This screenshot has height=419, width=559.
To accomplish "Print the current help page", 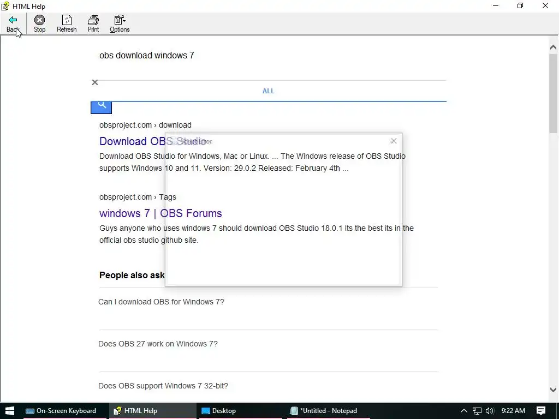I will tap(93, 24).
